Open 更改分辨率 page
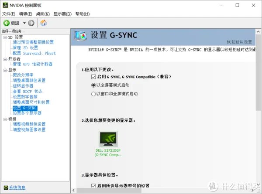The width and height of the screenshot is (262, 194). tap(23, 75)
